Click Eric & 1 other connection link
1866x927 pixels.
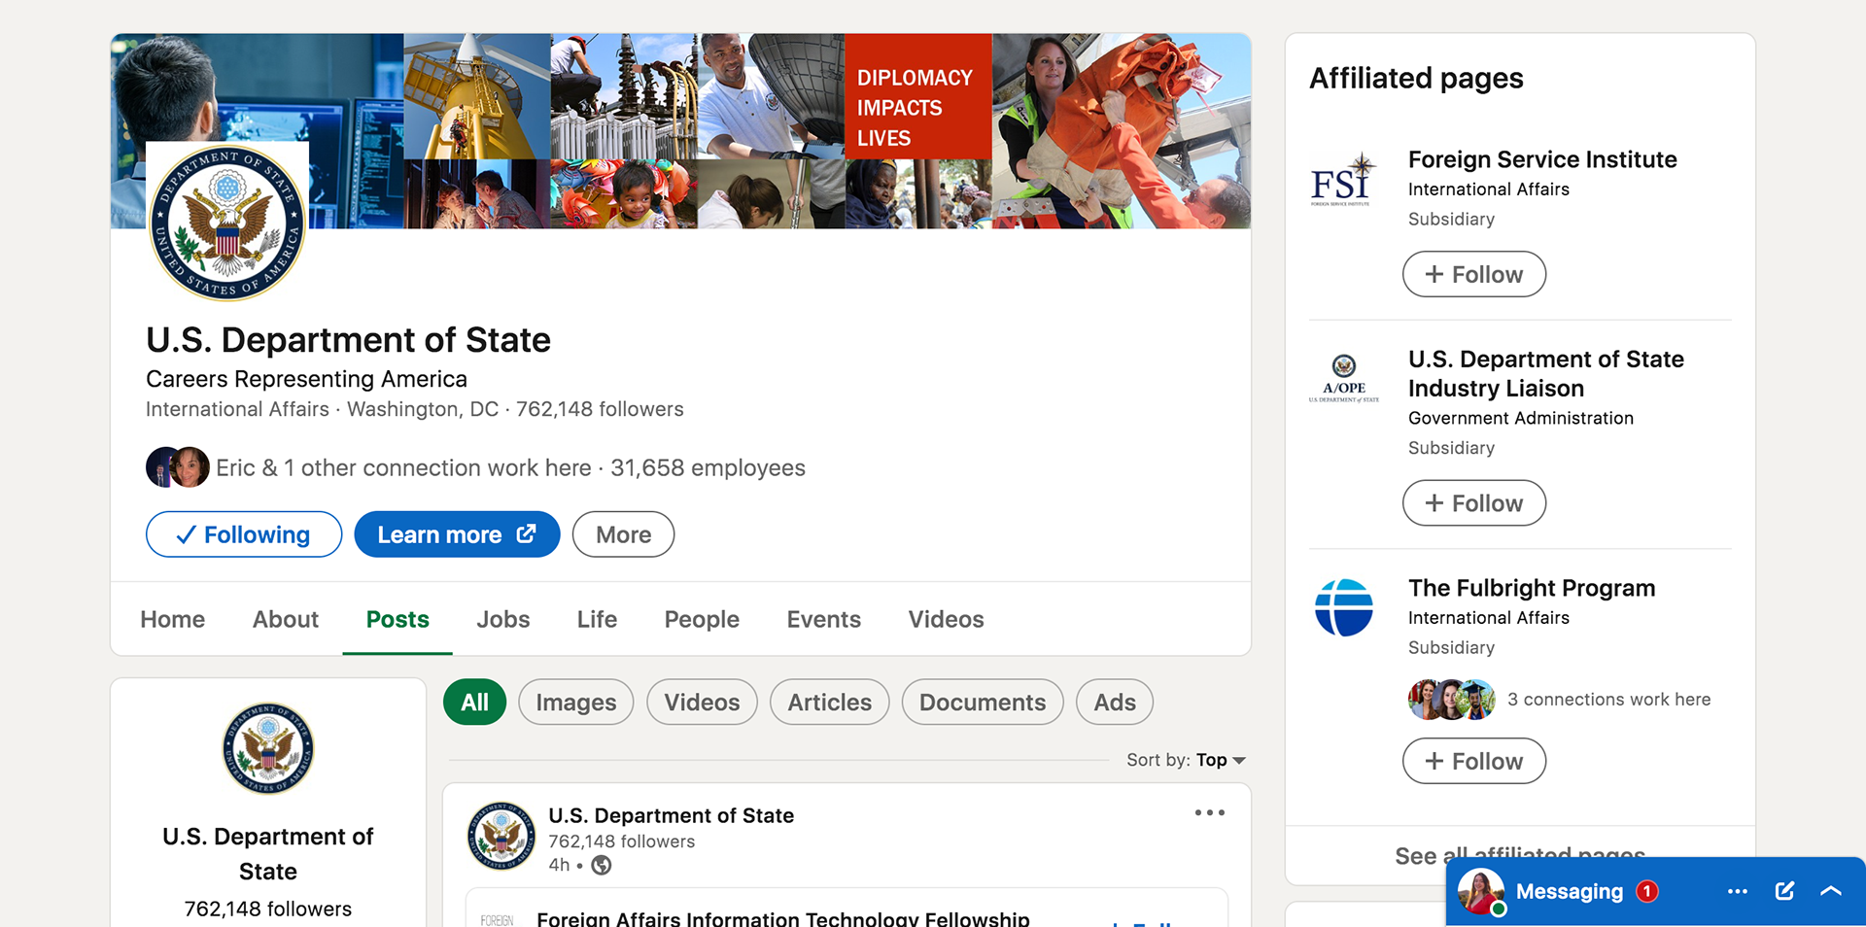tap(403, 467)
